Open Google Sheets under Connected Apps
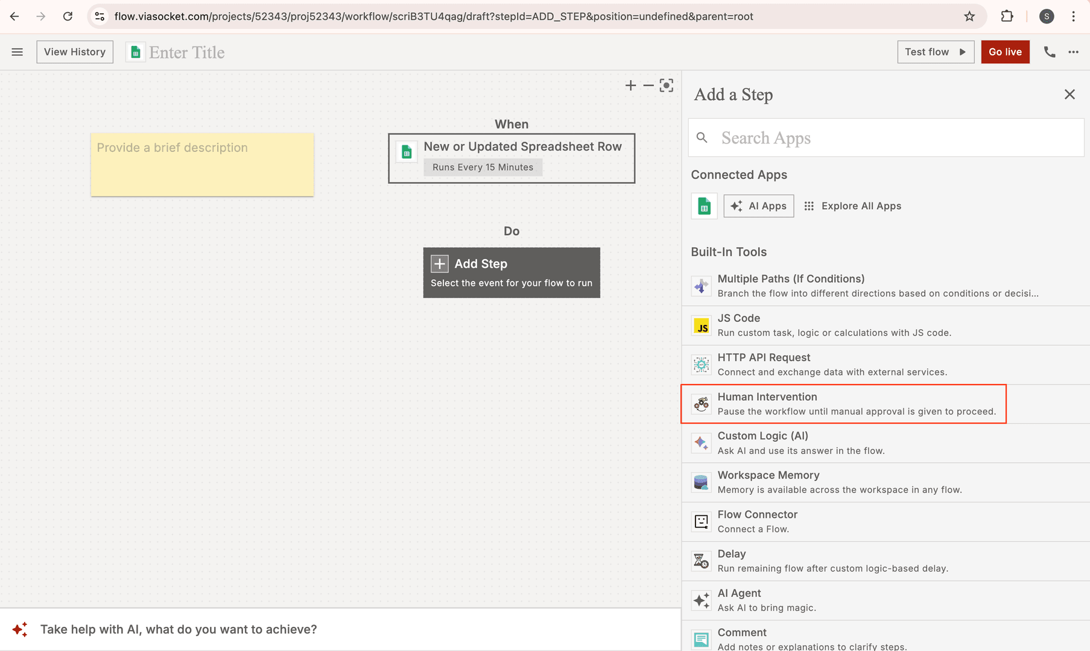Image resolution: width=1090 pixels, height=651 pixels. pyautogui.click(x=703, y=206)
